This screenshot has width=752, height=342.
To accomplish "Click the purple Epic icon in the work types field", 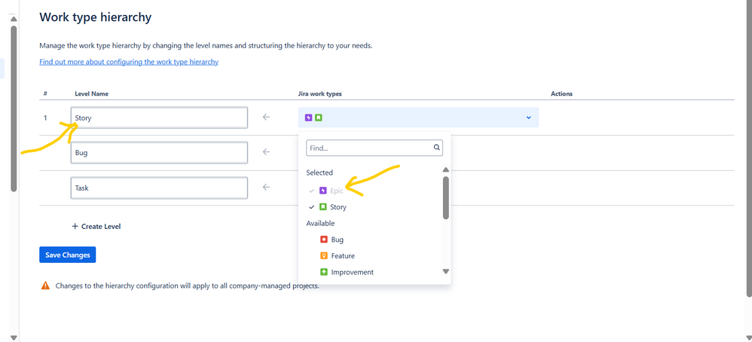I will 308,118.
